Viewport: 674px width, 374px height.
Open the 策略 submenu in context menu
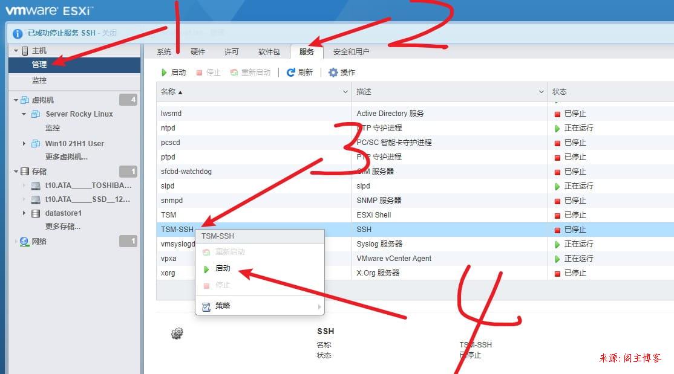tap(260, 306)
